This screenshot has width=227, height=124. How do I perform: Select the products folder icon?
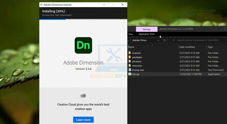click(130, 61)
